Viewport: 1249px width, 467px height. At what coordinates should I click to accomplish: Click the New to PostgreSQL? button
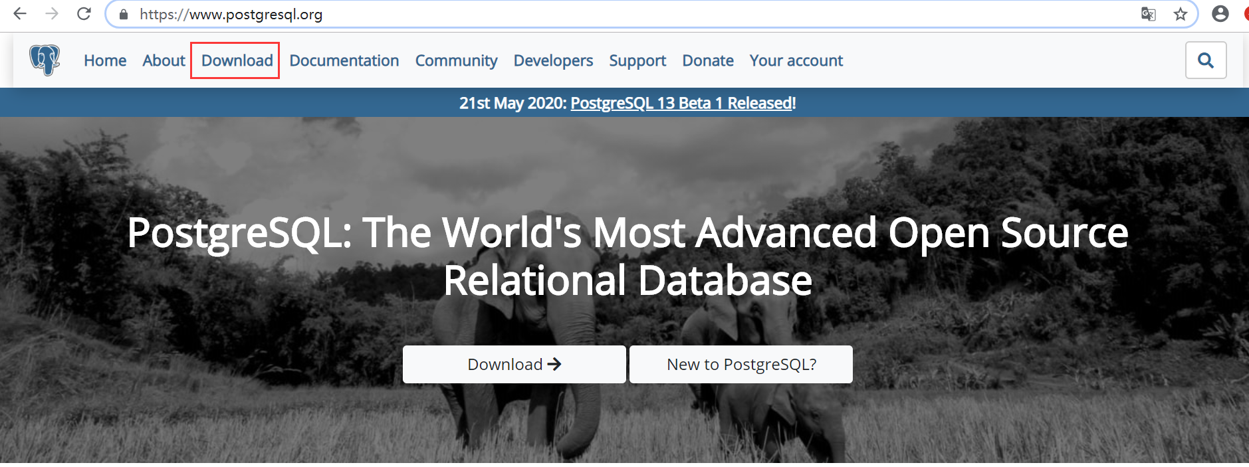741,364
